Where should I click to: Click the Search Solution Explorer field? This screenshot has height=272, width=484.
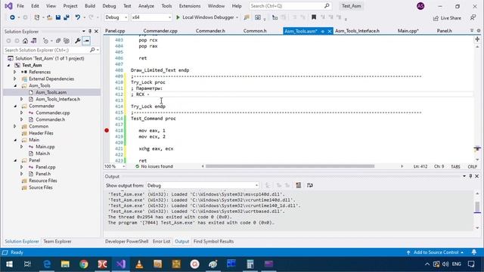coord(51,50)
